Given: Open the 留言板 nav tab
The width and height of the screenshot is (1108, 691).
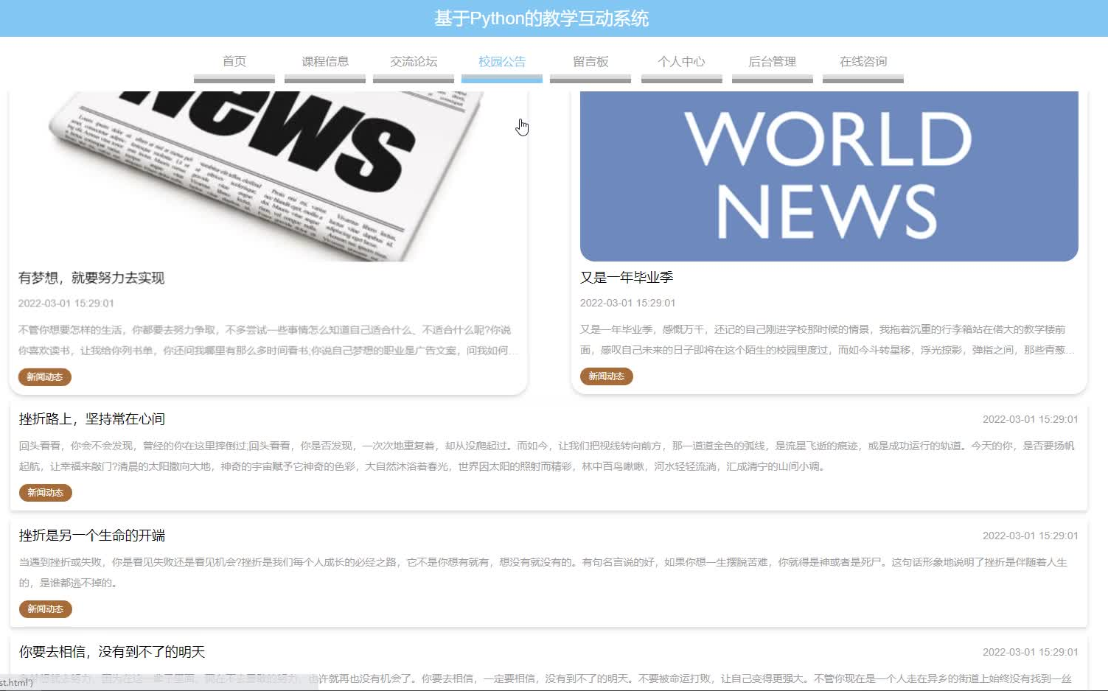Looking at the screenshot, I should pyautogui.click(x=590, y=62).
